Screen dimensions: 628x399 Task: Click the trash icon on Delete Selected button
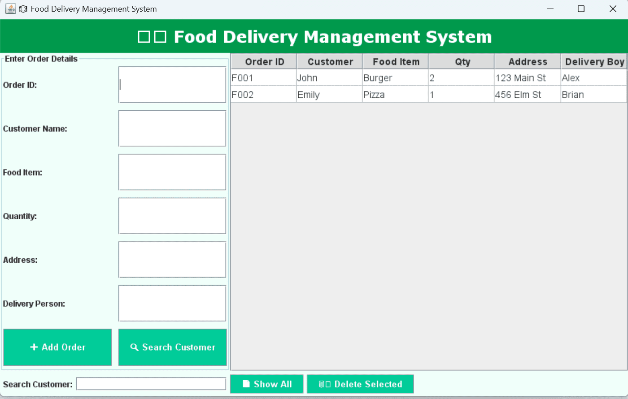pyautogui.click(x=322, y=384)
